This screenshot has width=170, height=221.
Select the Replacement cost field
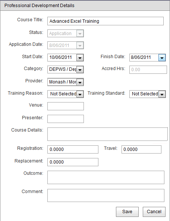[73, 162]
